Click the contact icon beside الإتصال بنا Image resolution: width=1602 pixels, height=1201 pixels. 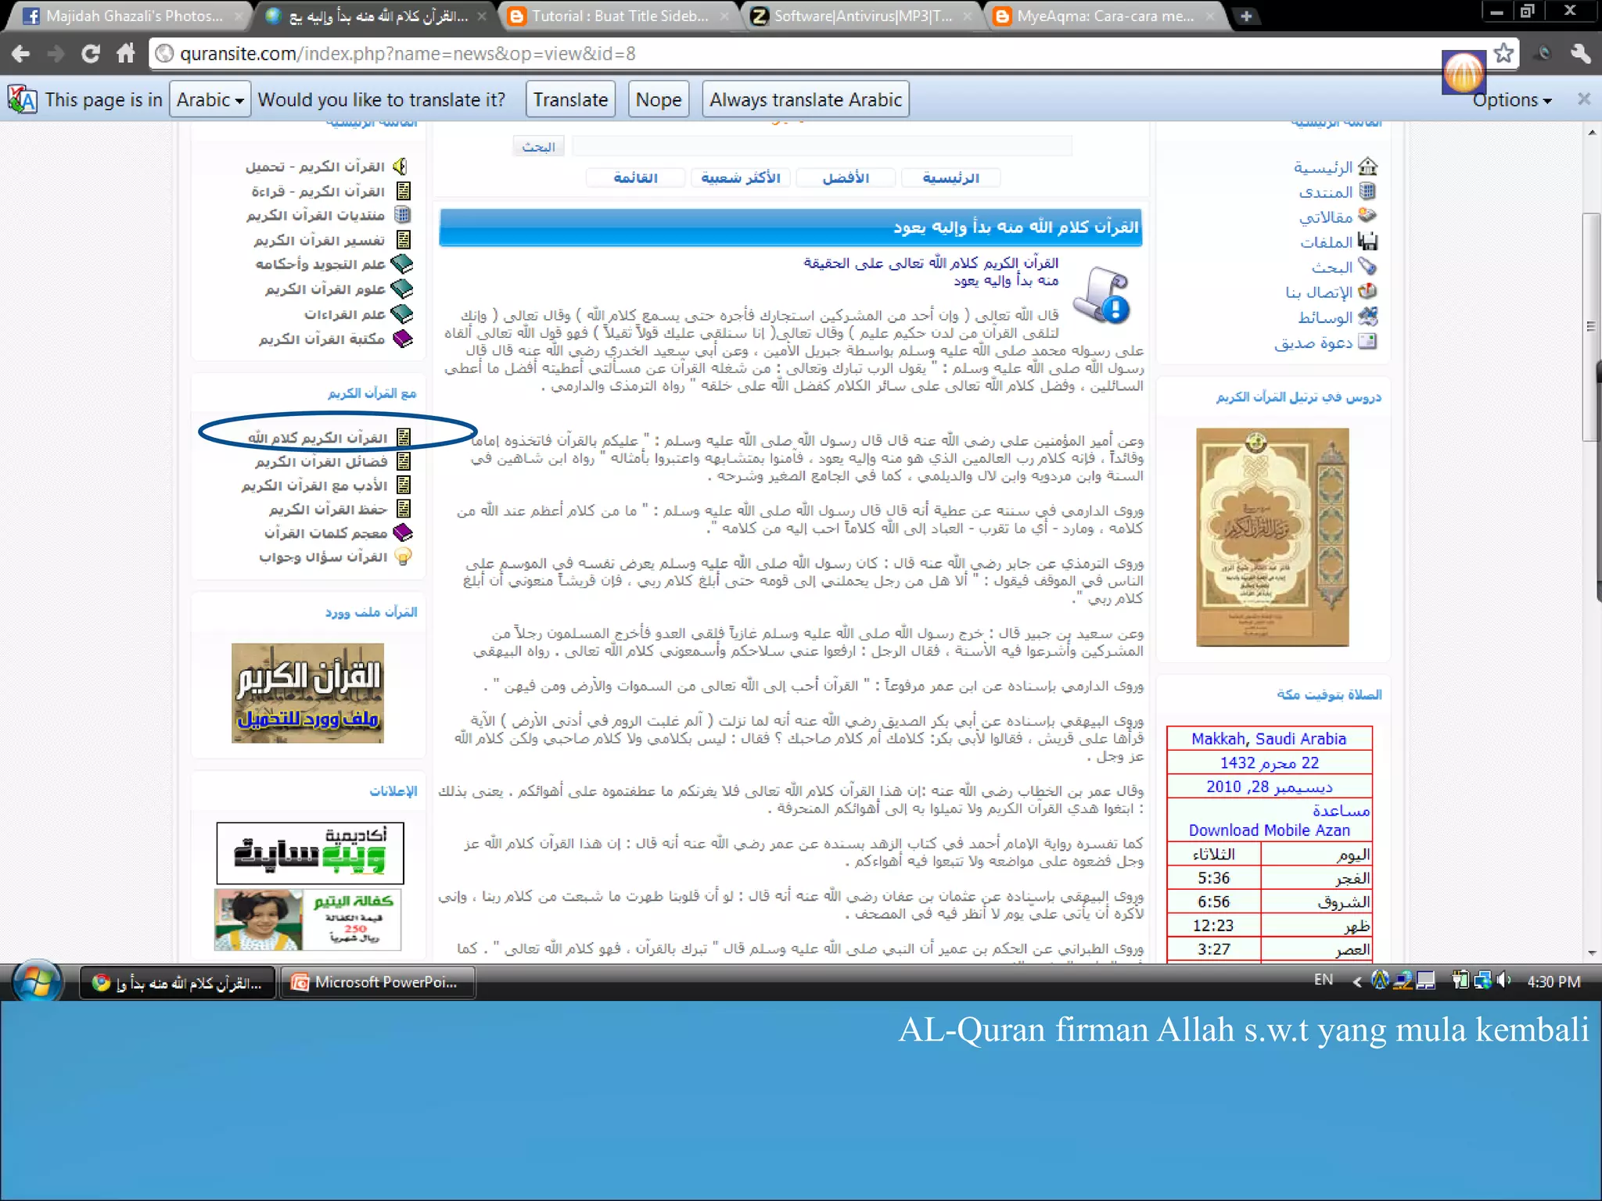pos(1367,291)
